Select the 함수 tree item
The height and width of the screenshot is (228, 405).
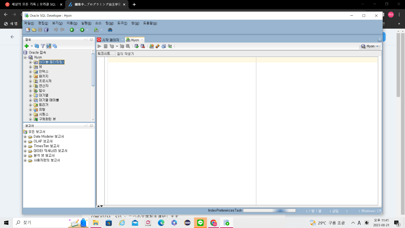pyautogui.click(x=42, y=91)
